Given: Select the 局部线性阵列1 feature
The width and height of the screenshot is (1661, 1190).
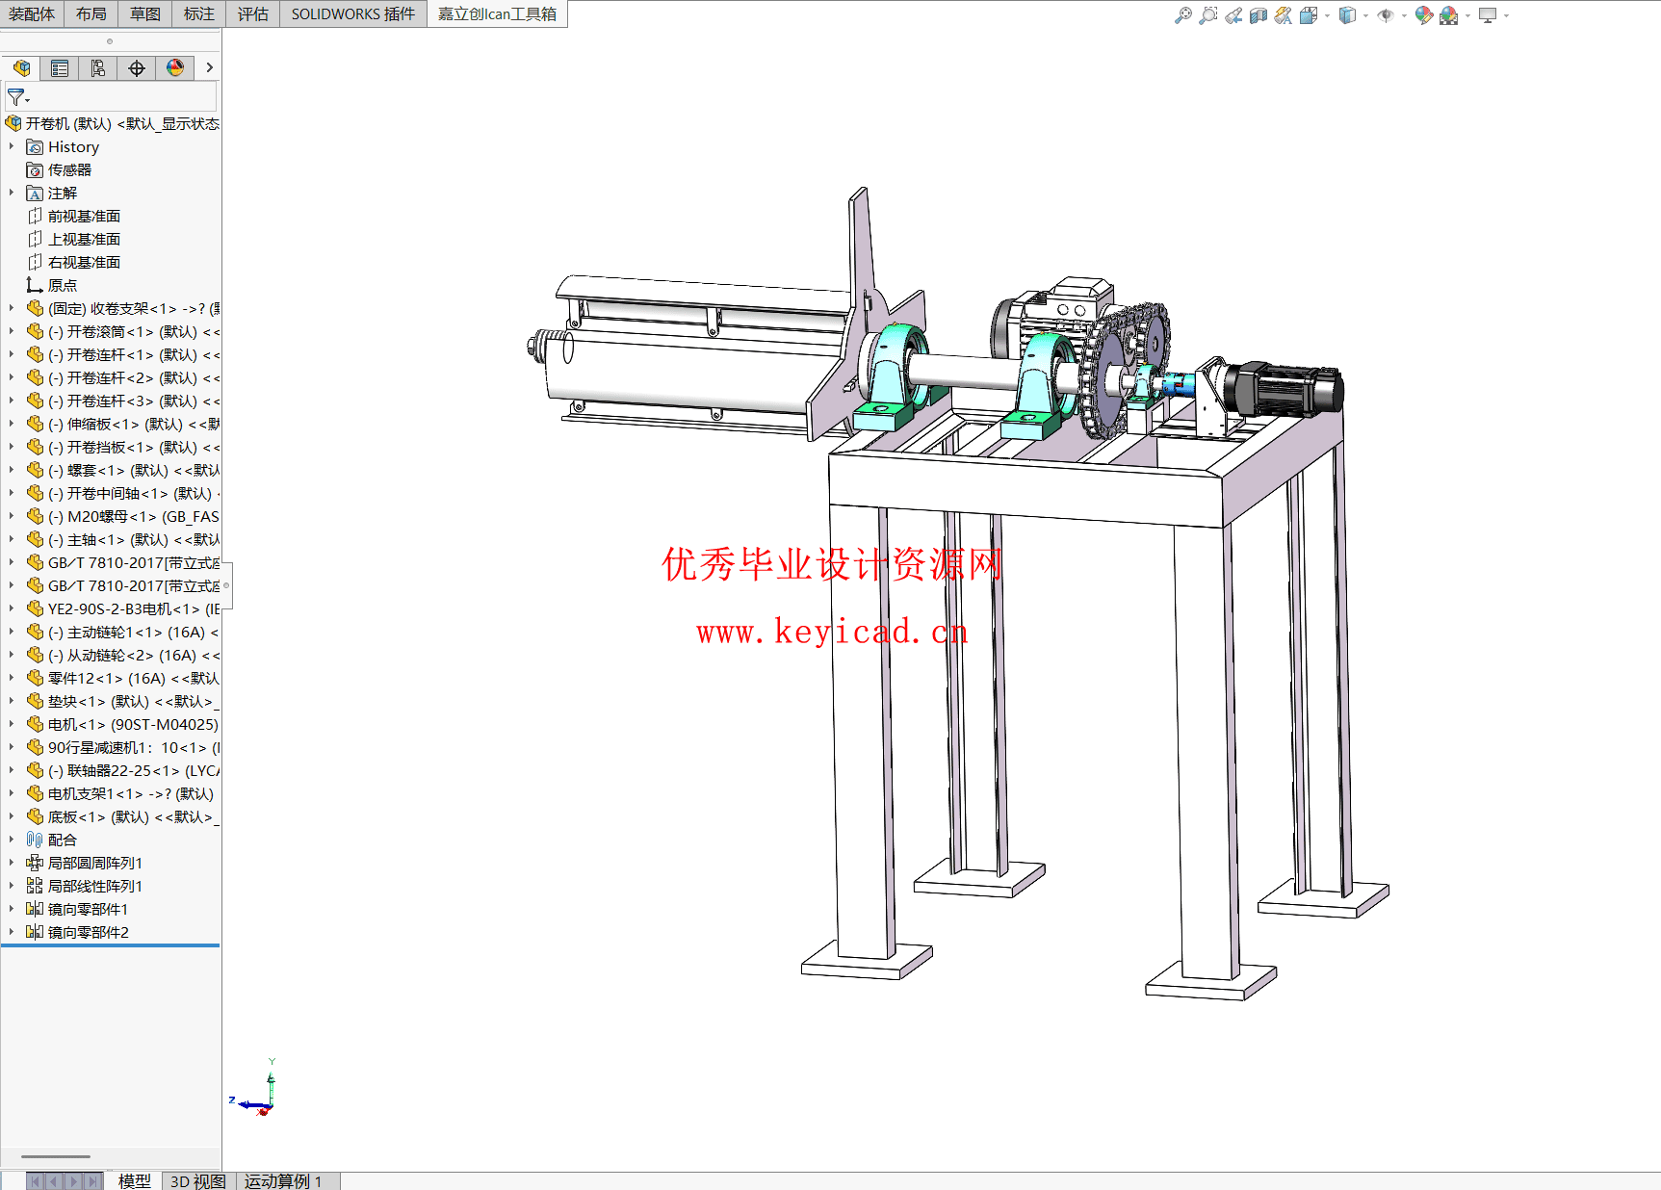Looking at the screenshot, I should tap(85, 886).
